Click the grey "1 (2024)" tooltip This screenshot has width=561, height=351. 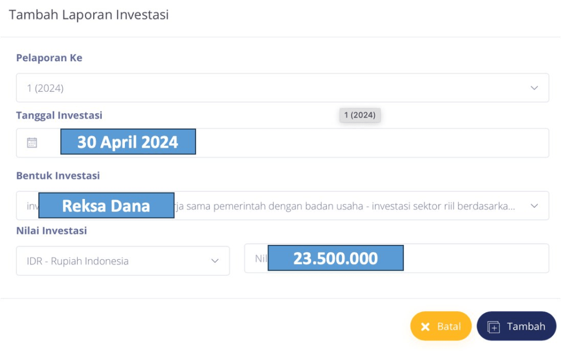(x=360, y=115)
